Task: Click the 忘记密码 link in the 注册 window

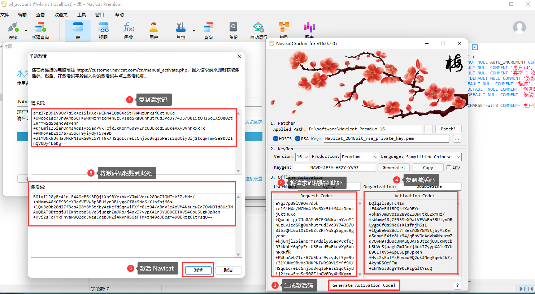Action: coord(254,122)
